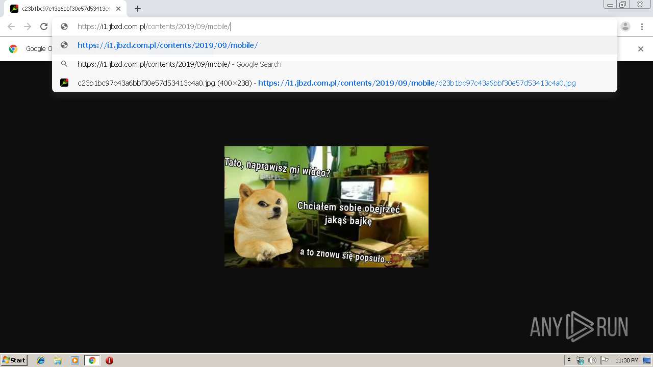This screenshot has width=653, height=367.
Task: Restore down the Chrome window
Action: click(x=623, y=5)
